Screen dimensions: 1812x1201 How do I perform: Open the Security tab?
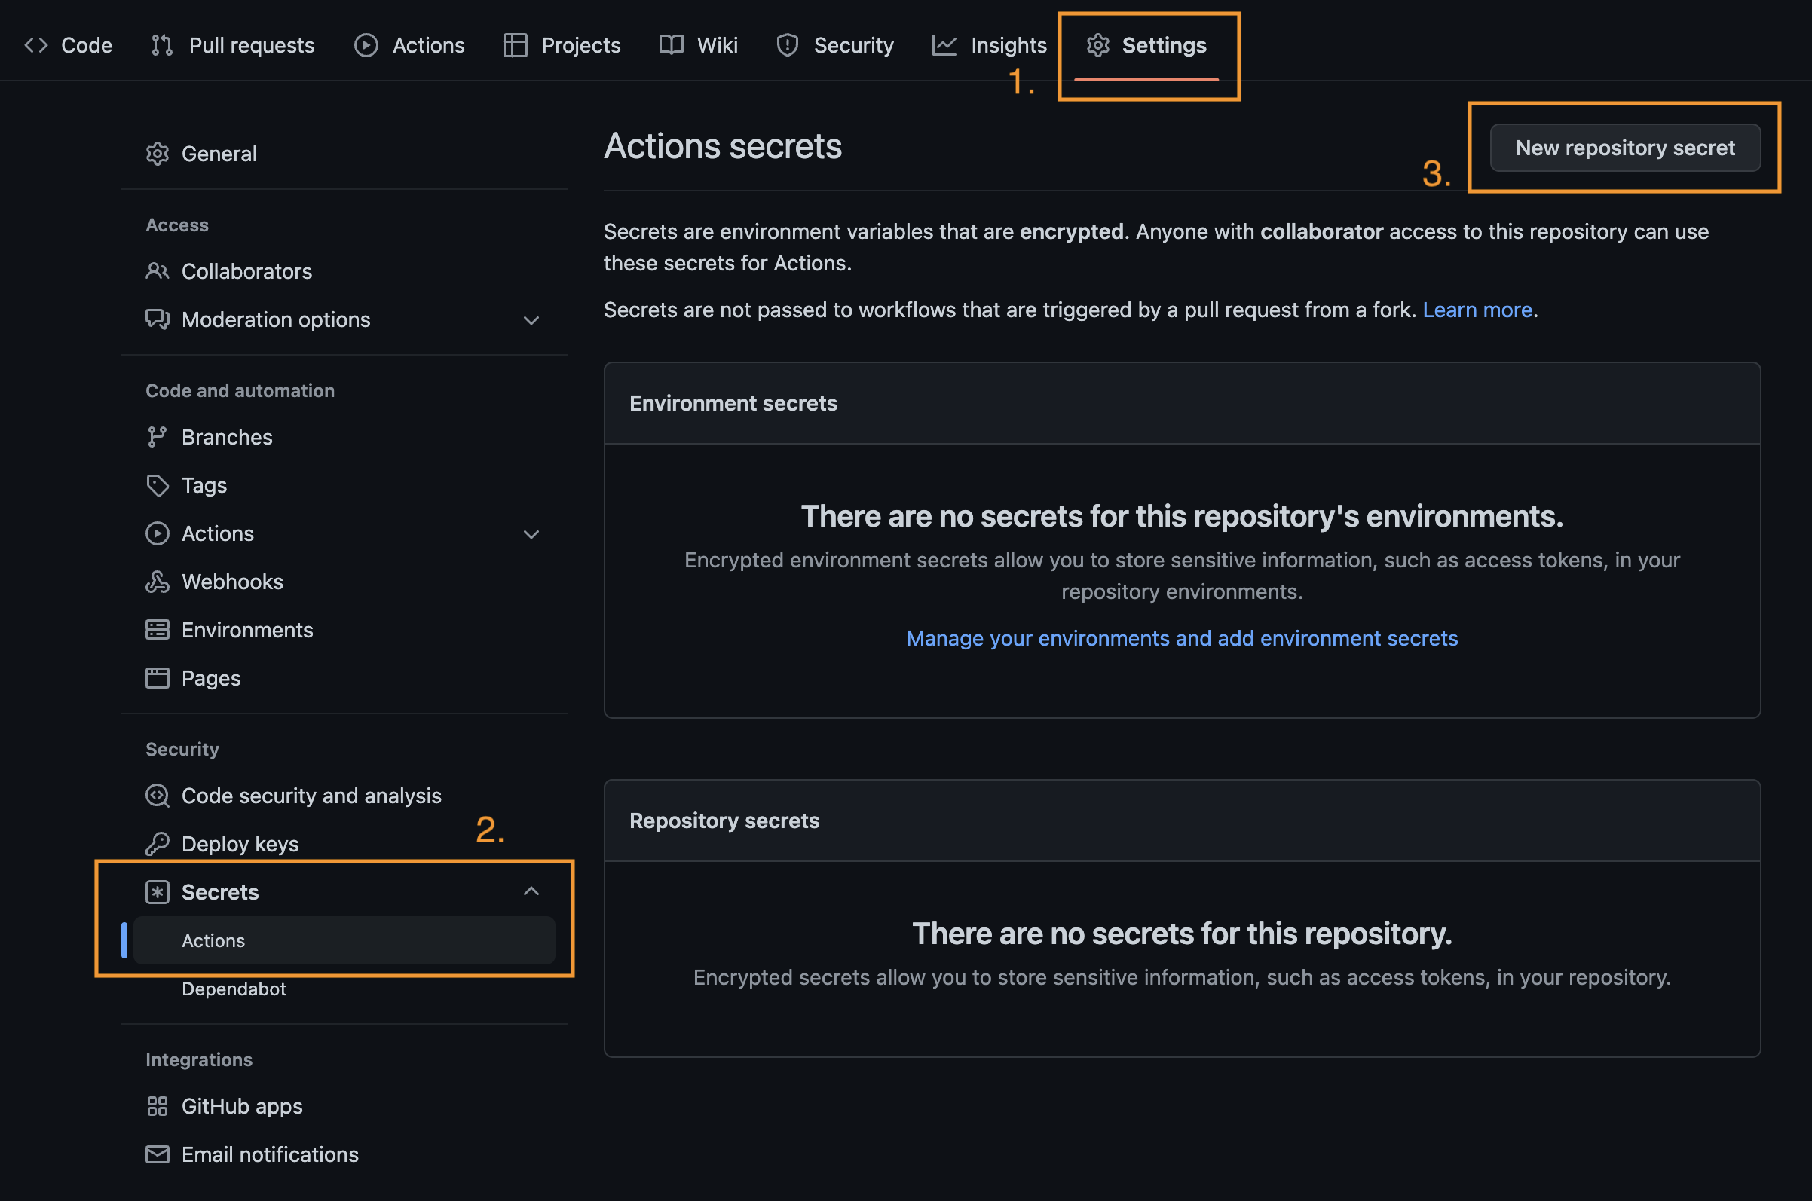[x=835, y=45]
